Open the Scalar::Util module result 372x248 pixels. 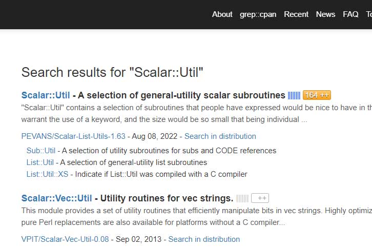tap(46, 95)
